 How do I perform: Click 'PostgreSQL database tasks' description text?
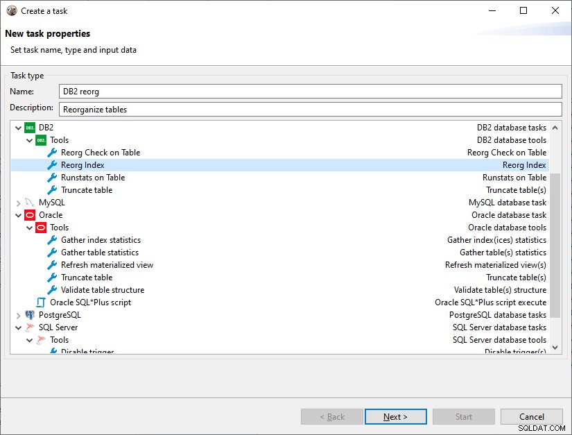tap(498, 315)
